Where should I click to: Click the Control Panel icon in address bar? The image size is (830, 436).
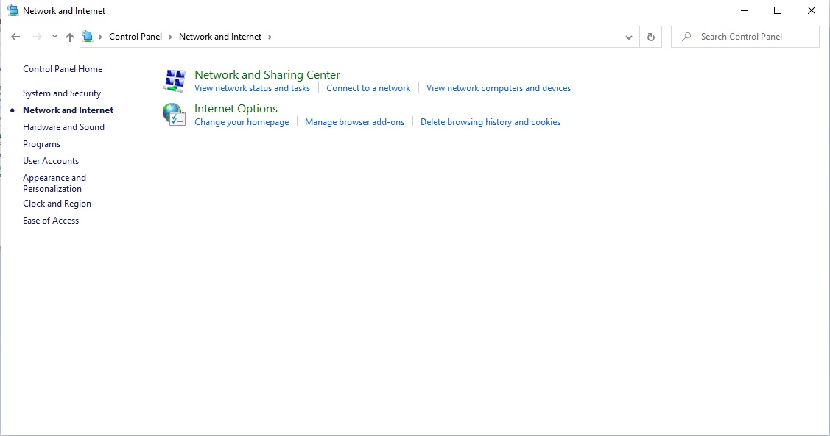tap(88, 37)
